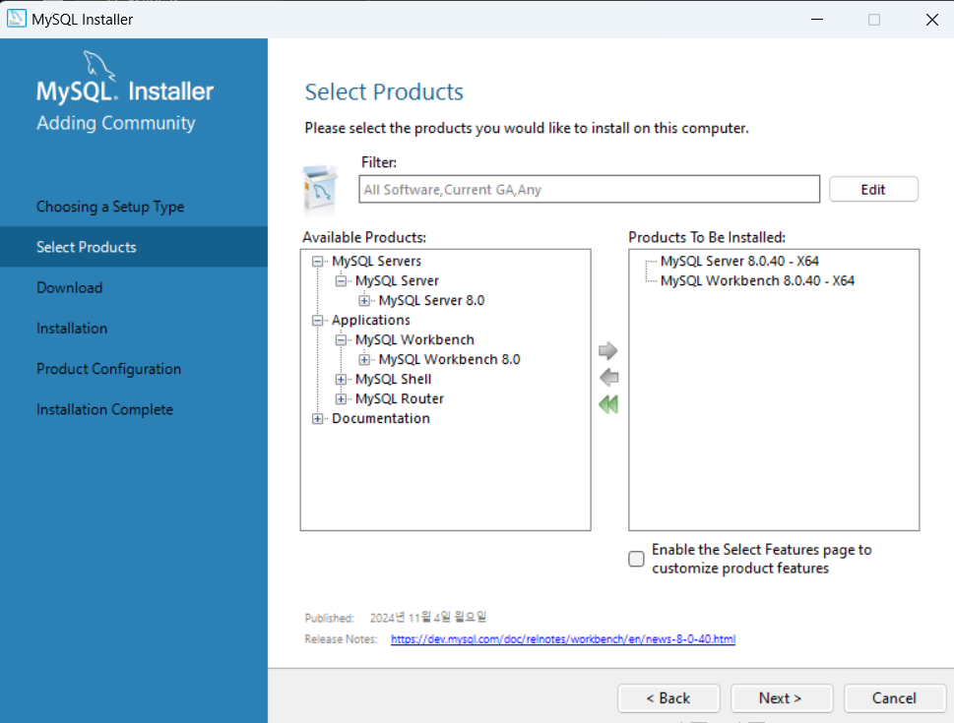Close the MySQL Installer window
This screenshot has height=723, width=954.
click(931, 20)
